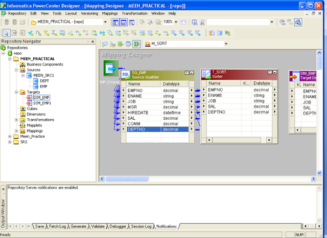Click the Sorter icon on T_SORT title
The height and width of the screenshot is (238, 327).
coord(206,74)
